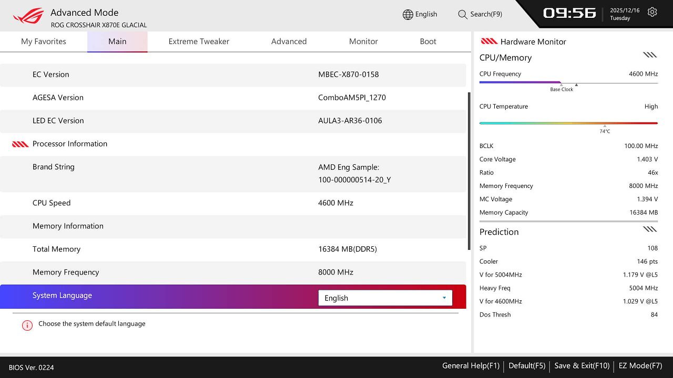Select the Main tab
The height and width of the screenshot is (378, 673).
pyautogui.click(x=117, y=41)
